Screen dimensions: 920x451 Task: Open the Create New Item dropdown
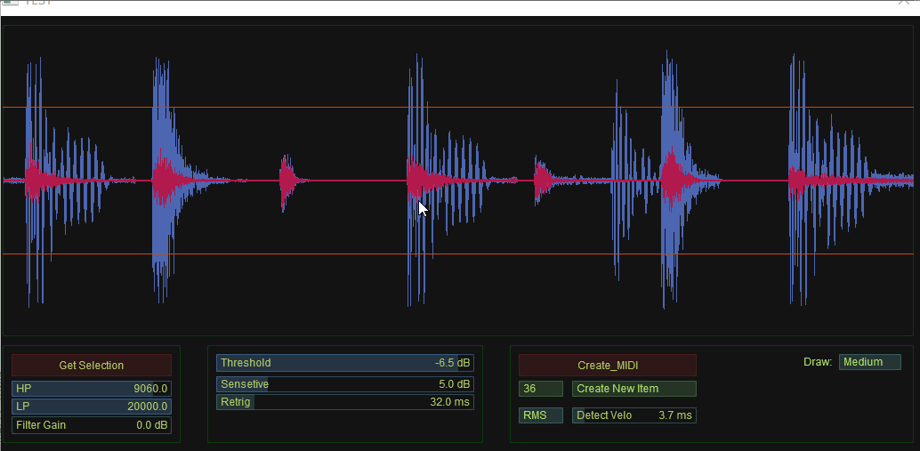634,388
